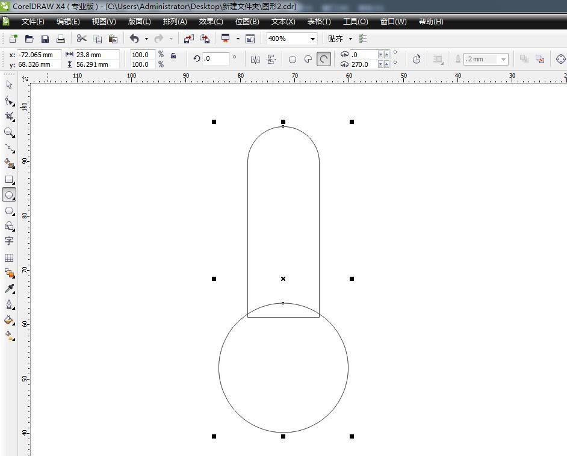Click the Save floppy disk icon
This screenshot has height=456, width=567.
point(45,39)
